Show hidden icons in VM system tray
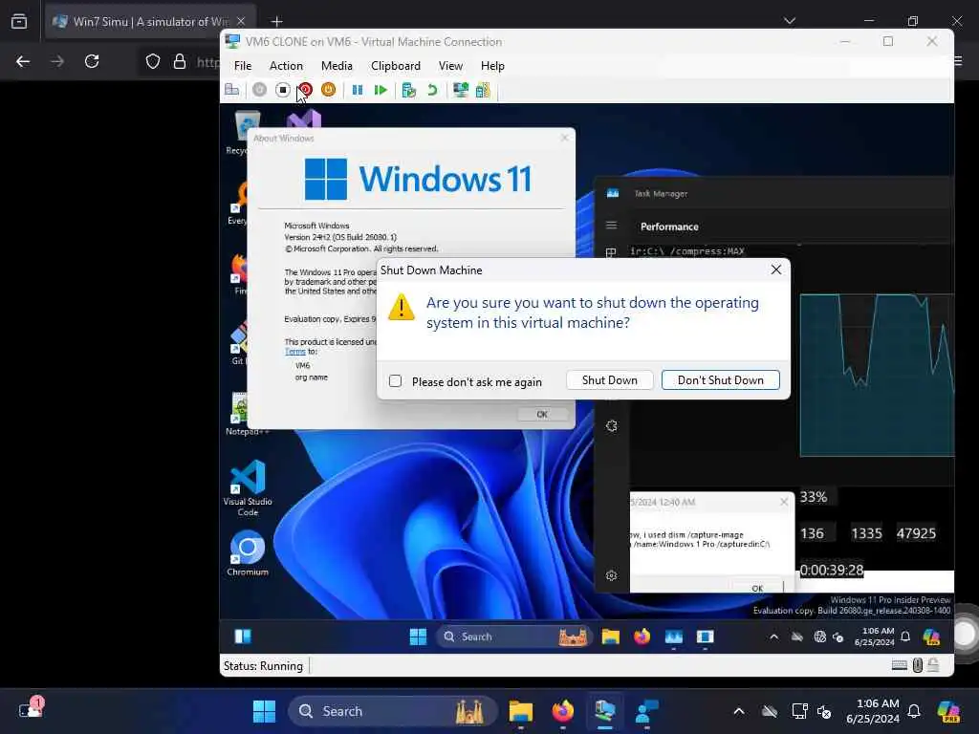Viewport: 979px width, 734px height. click(773, 637)
